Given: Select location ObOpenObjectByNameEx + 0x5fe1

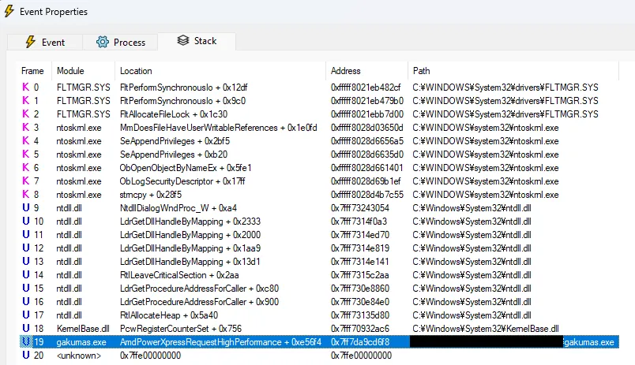Looking at the screenshot, I should click(186, 168).
